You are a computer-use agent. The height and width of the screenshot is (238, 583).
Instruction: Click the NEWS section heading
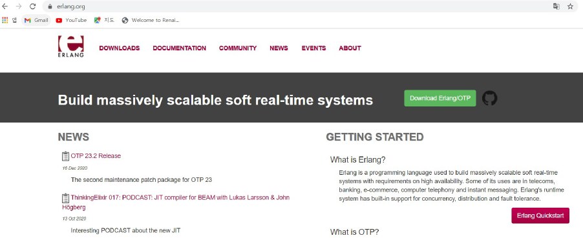click(74, 137)
